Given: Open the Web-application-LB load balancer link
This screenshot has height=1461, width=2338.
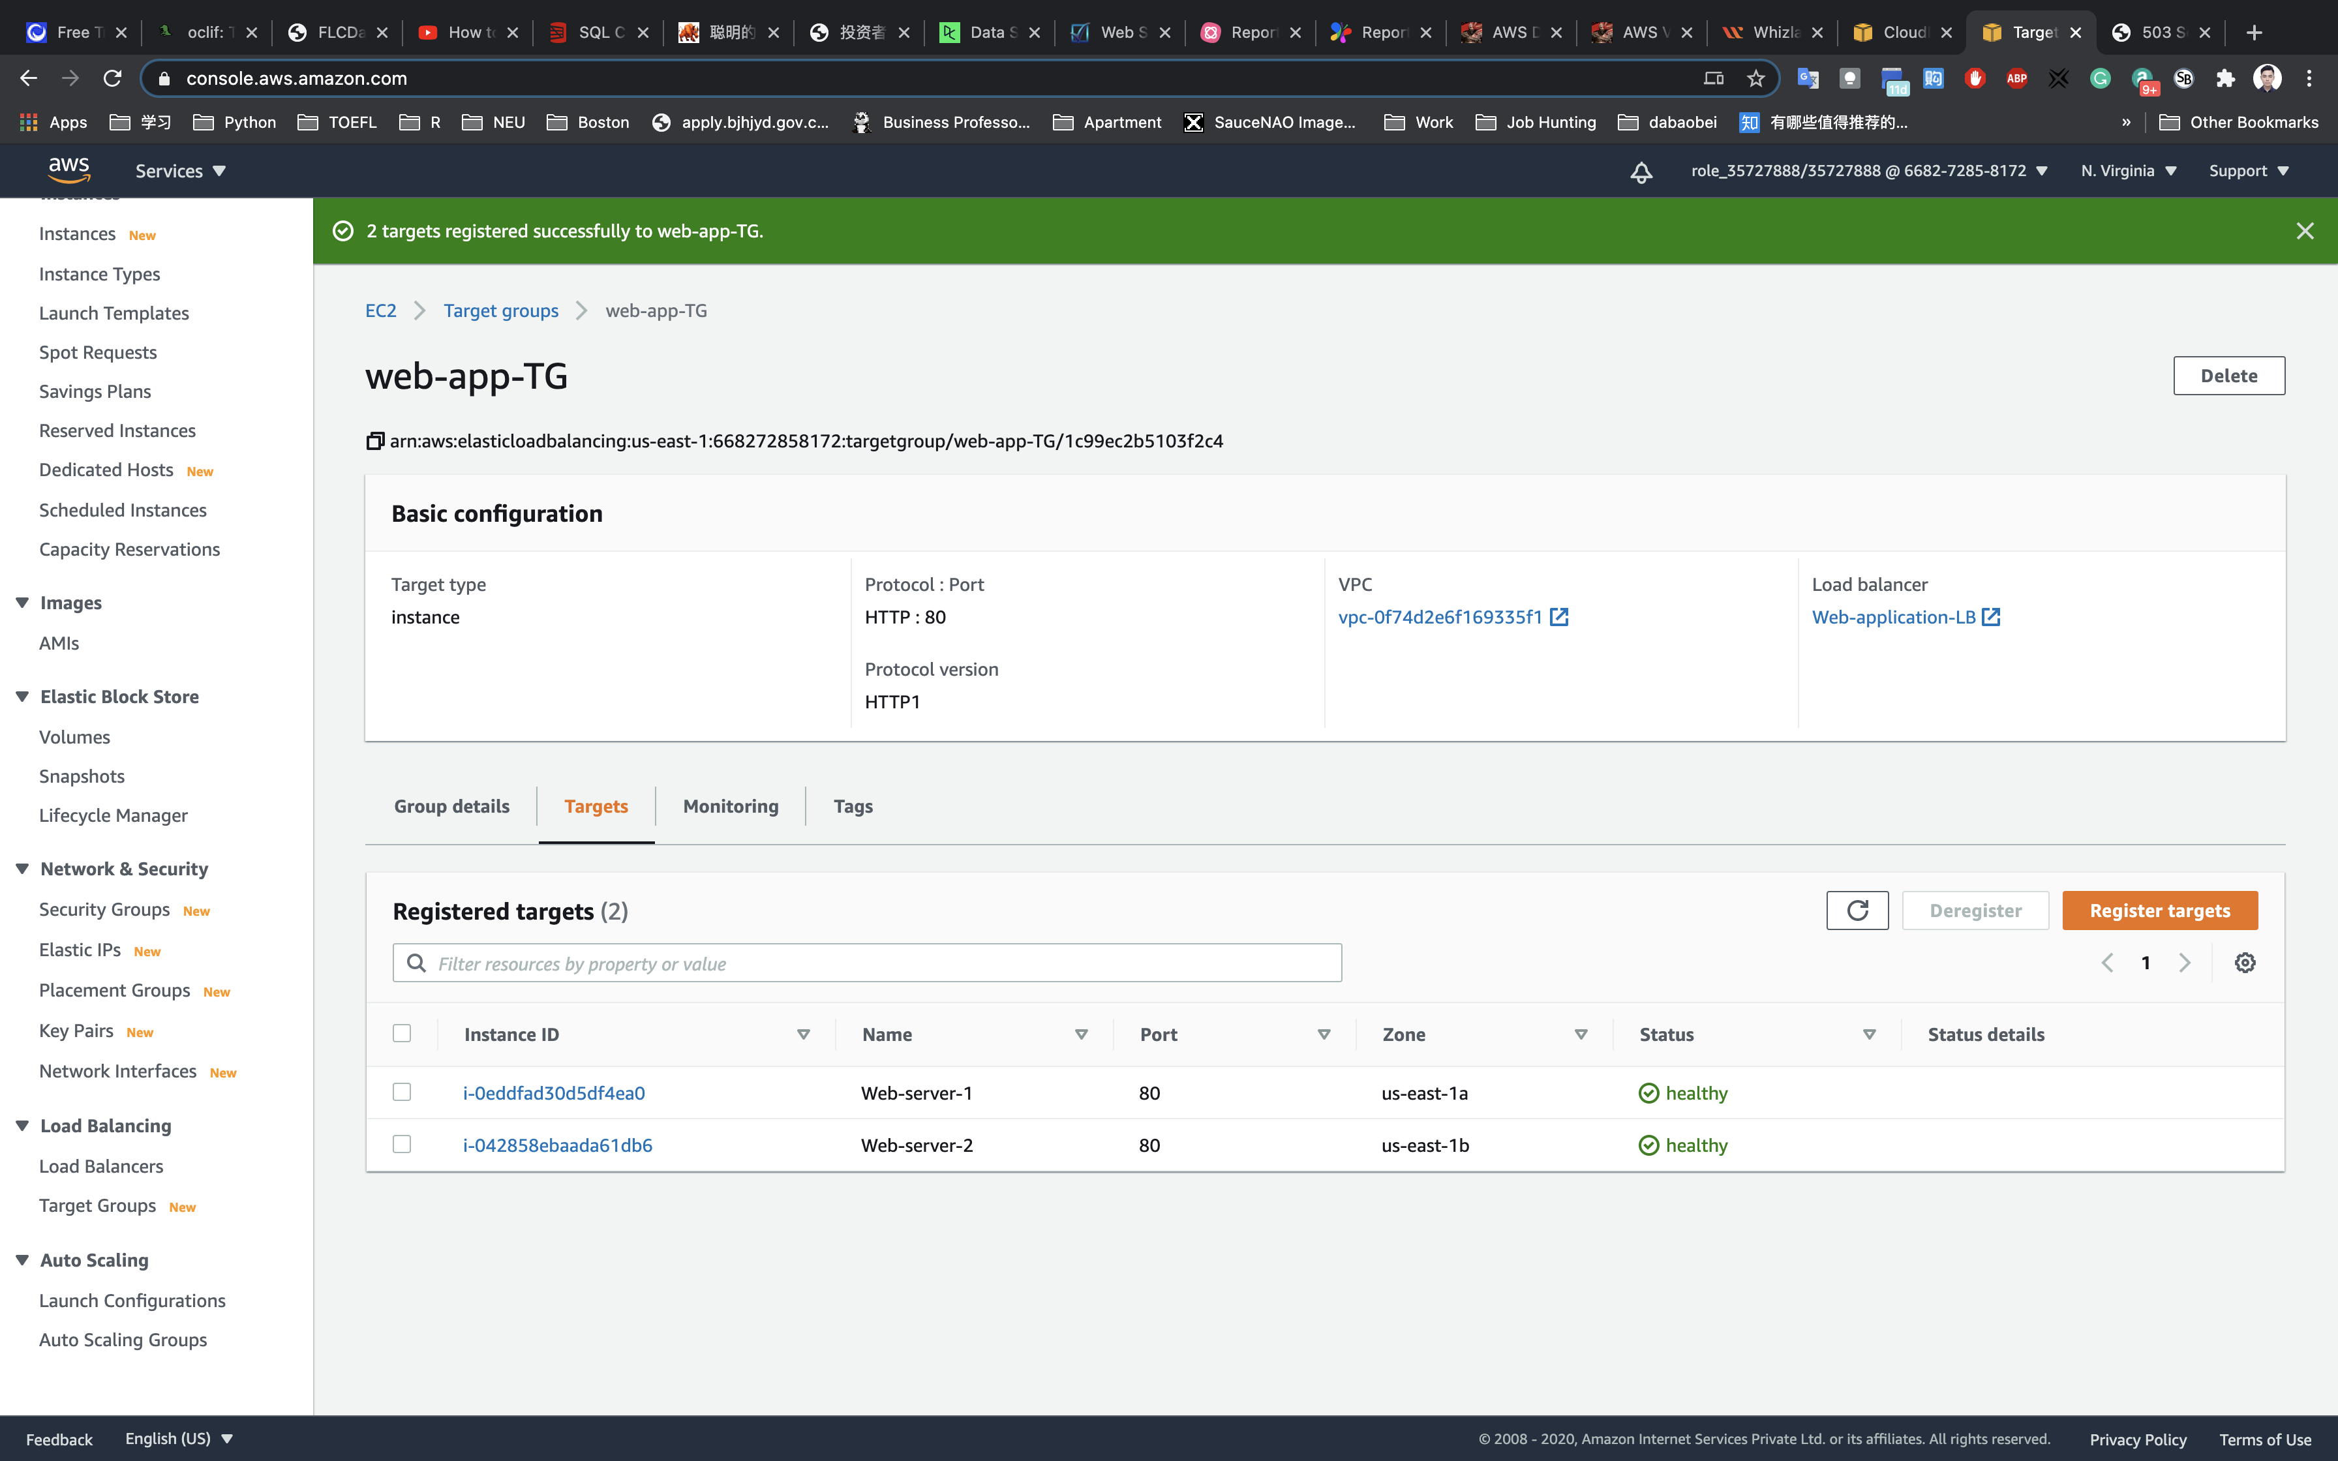Looking at the screenshot, I should 1894,618.
